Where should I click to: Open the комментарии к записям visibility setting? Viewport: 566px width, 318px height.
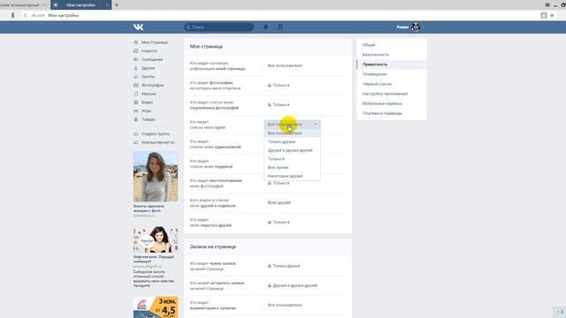[x=285, y=305]
